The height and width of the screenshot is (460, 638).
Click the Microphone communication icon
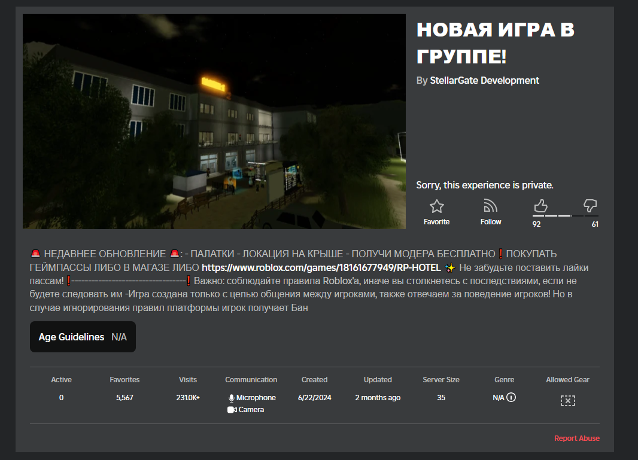coord(232,398)
